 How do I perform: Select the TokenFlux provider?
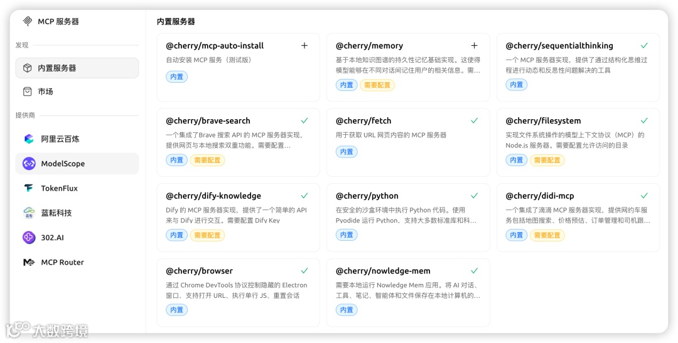(77, 188)
